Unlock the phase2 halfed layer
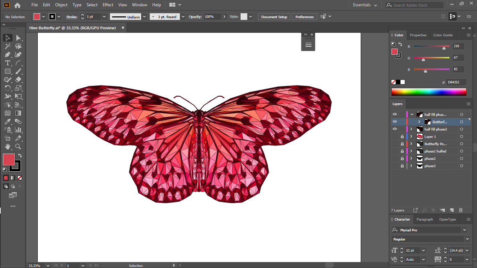 [402, 151]
